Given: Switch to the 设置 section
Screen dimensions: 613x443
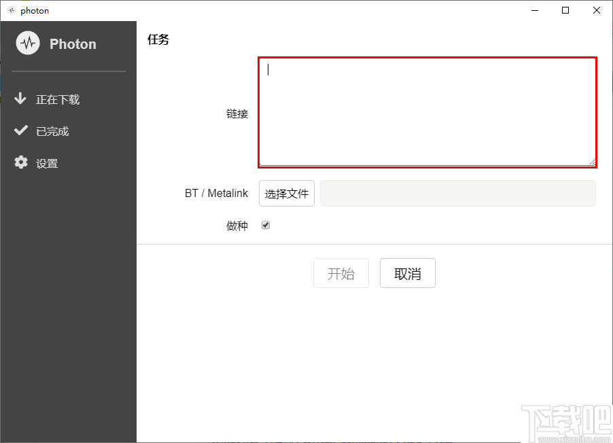Looking at the screenshot, I should click(x=48, y=162).
